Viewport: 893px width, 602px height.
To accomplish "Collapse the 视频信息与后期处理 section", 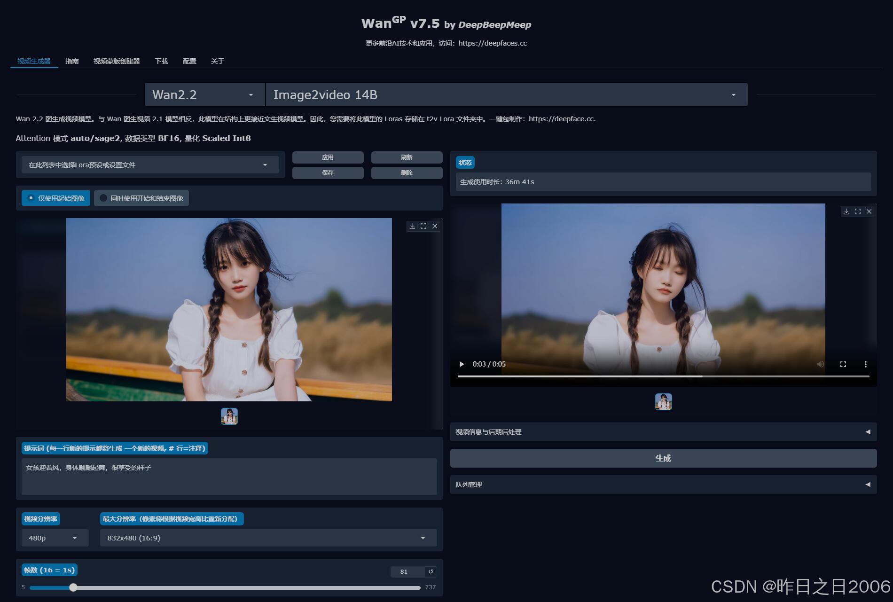I will click(x=868, y=432).
